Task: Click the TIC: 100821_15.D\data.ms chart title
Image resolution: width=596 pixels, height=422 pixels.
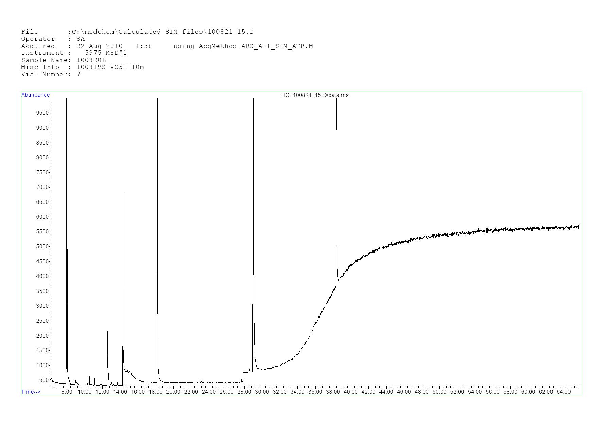Action: point(314,95)
